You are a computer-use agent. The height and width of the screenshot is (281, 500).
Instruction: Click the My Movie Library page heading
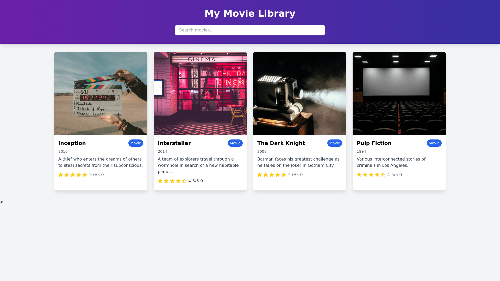point(250,14)
